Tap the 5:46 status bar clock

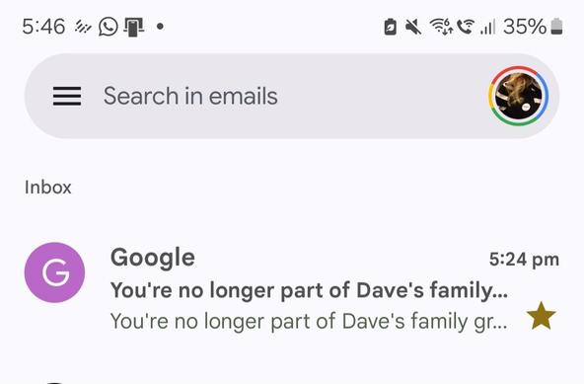(x=43, y=27)
